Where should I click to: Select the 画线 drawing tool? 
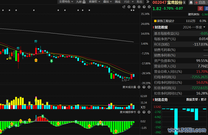tap(118, 2)
